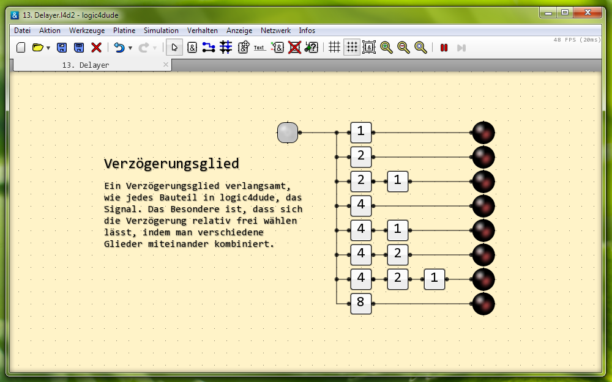Image resolution: width=612 pixels, height=382 pixels.
Task: Click the greyed step-forward simulation button
Action: (461, 48)
